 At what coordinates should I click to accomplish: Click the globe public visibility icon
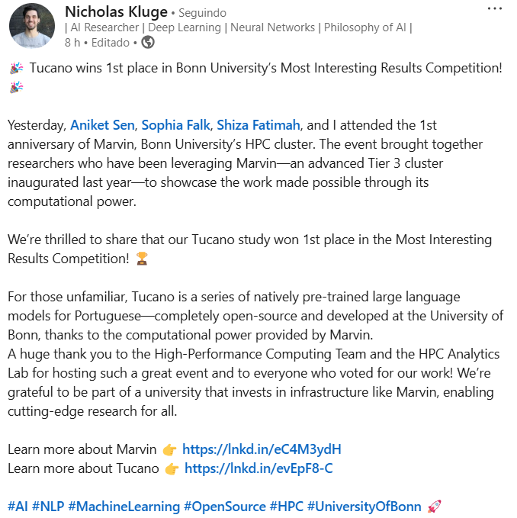point(146,42)
